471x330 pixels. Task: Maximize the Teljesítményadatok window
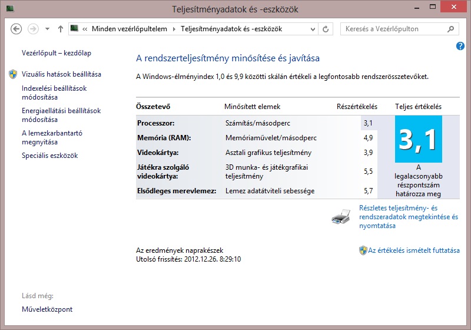point(433,7)
